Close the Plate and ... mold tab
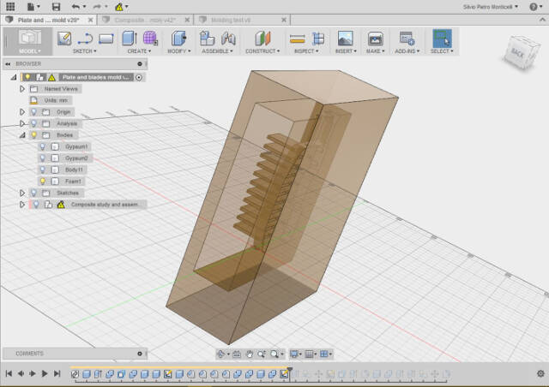The width and height of the screenshot is (549, 387). [90, 20]
